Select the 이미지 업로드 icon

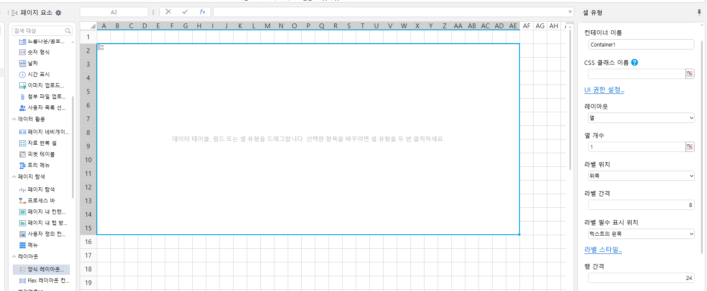point(23,85)
